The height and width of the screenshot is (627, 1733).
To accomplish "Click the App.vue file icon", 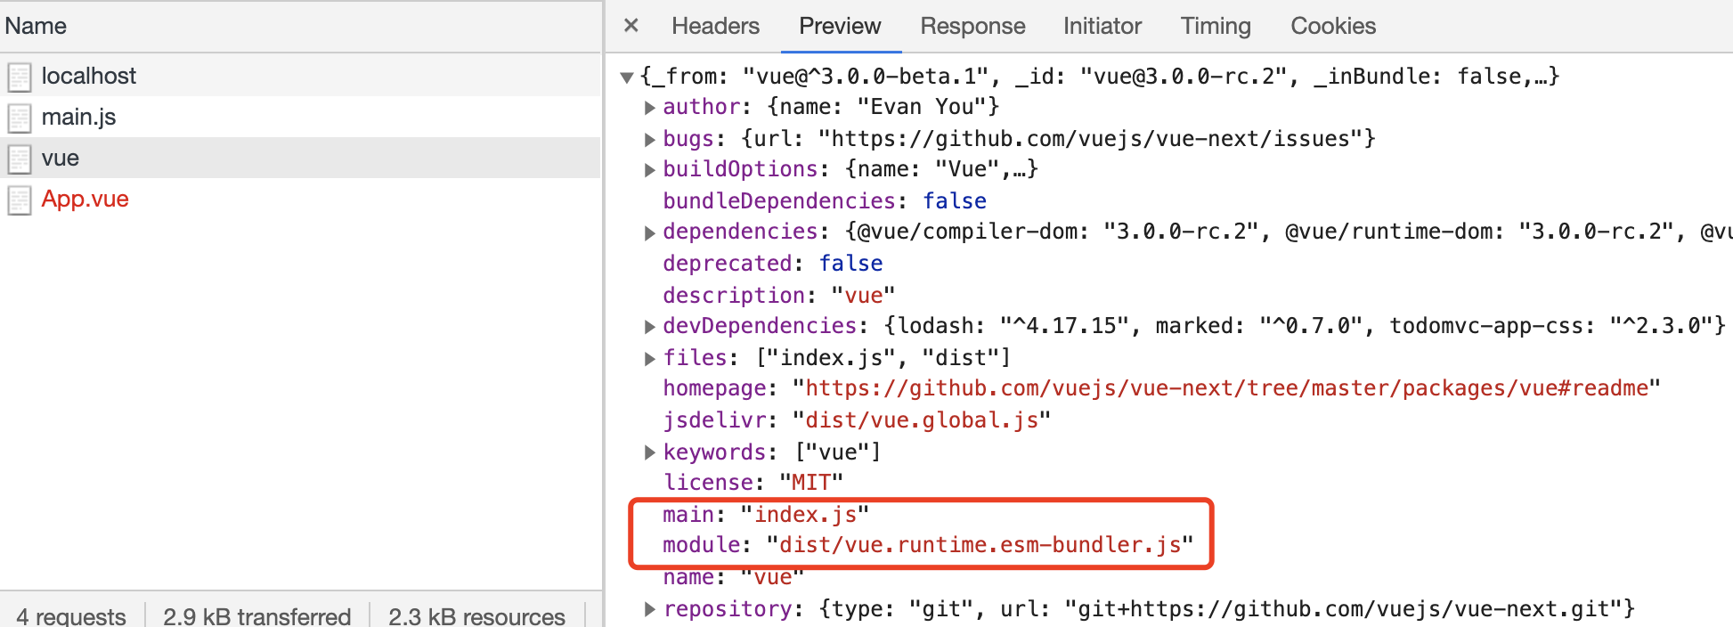I will tap(20, 199).
